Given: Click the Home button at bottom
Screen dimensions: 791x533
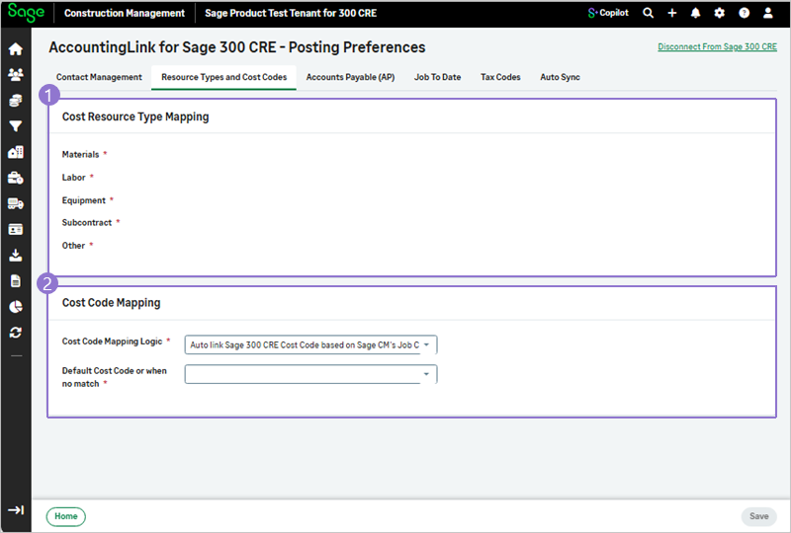Looking at the screenshot, I should point(66,516).
